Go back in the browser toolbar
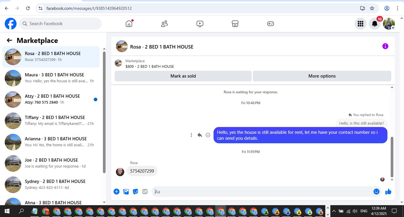The height and width of the screenshot is (217, 404). tap(7, 8)
